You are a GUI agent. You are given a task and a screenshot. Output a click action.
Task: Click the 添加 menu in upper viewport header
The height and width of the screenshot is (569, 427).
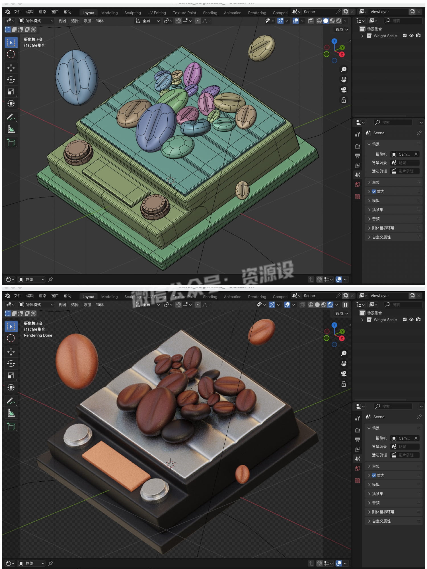point(87,21)
